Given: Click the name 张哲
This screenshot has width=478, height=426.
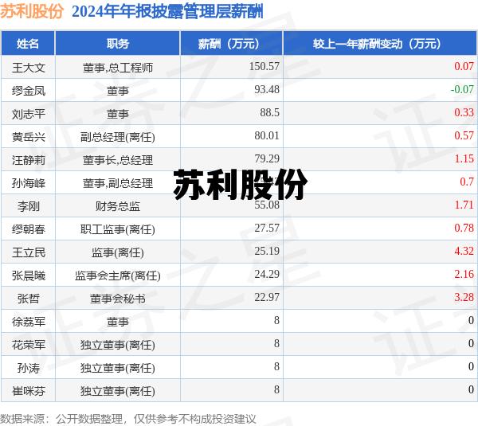Looking at the screenshot, I should pyautogui.click(x=29, y=299).
